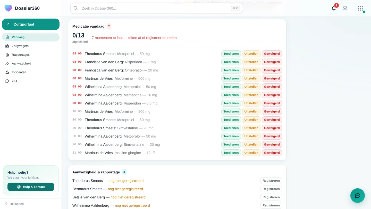
Task: Mark Francisca's Omeprazol as Geweigerd
Action: click(272, 70)
